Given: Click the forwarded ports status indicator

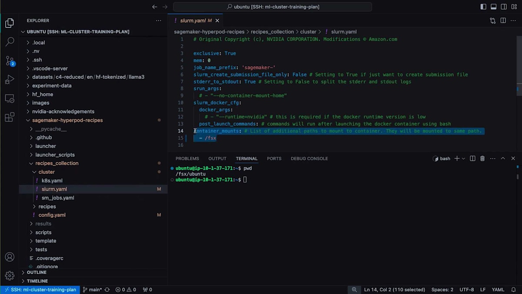Looking at the screenshot, I should tap(147, 290).
